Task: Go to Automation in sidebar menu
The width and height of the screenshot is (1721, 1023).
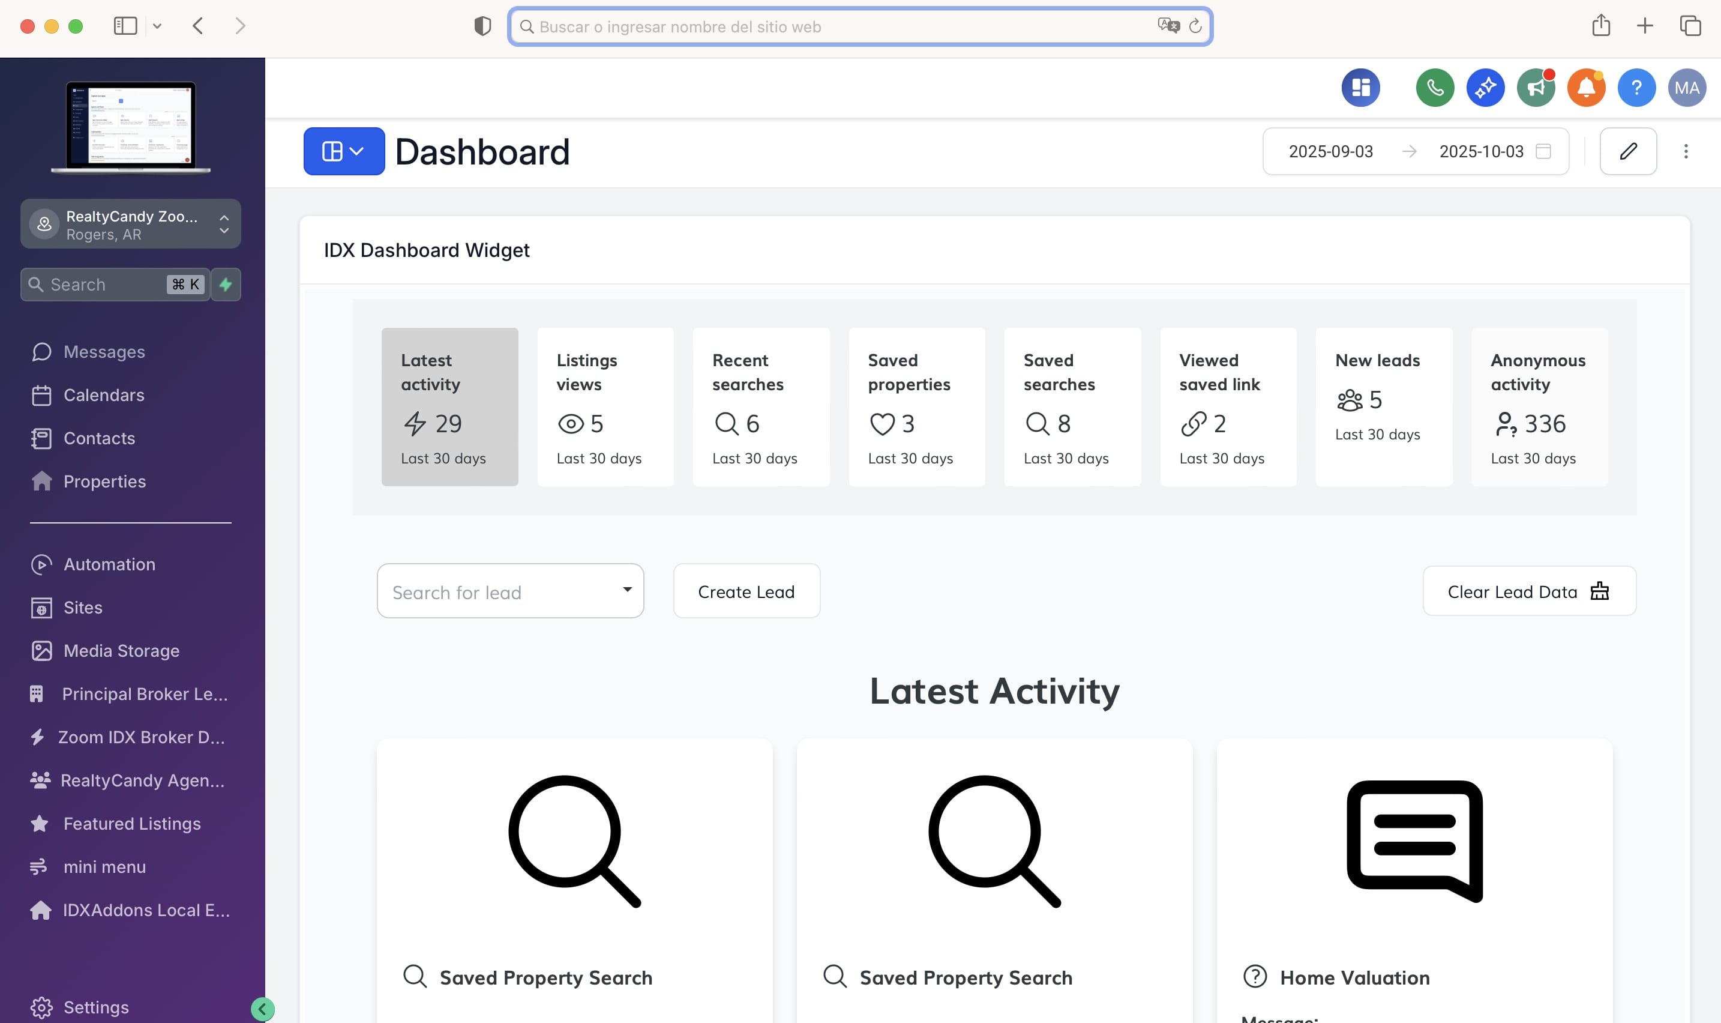Action: [x=109, y=564]
